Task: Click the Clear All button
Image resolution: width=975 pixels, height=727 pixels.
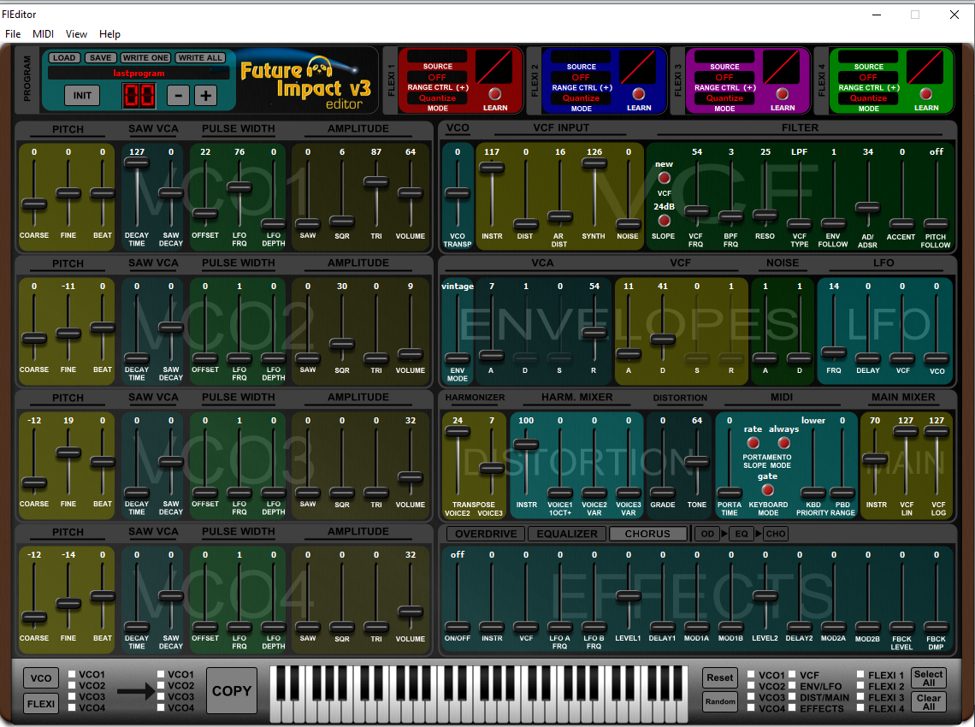Action: pyautogui.click(x=928, y=702)
